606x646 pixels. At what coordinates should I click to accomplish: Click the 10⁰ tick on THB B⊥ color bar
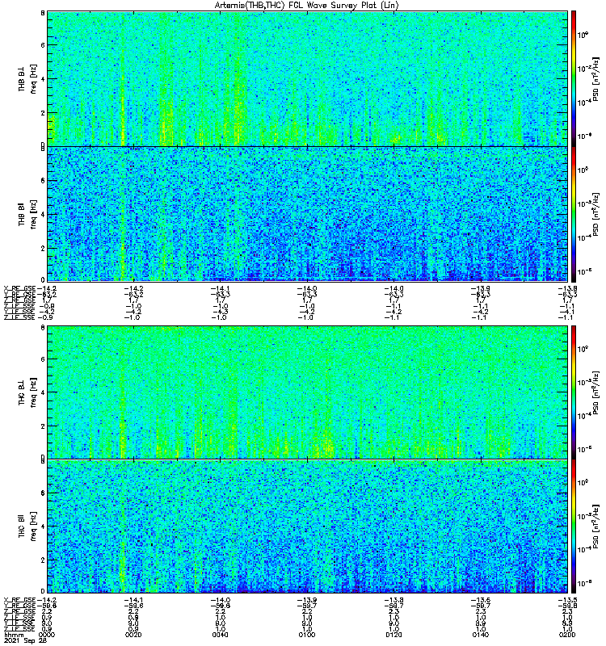[583, 35]
